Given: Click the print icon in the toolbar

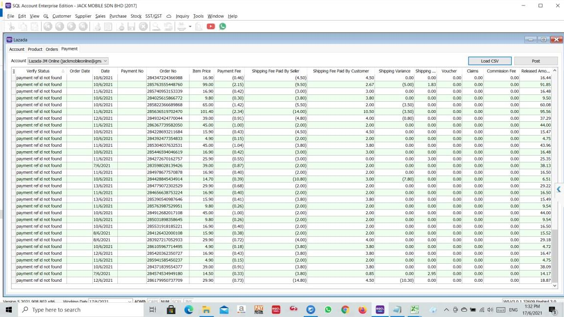Looking at the screenshot, I should coord(181,26).
